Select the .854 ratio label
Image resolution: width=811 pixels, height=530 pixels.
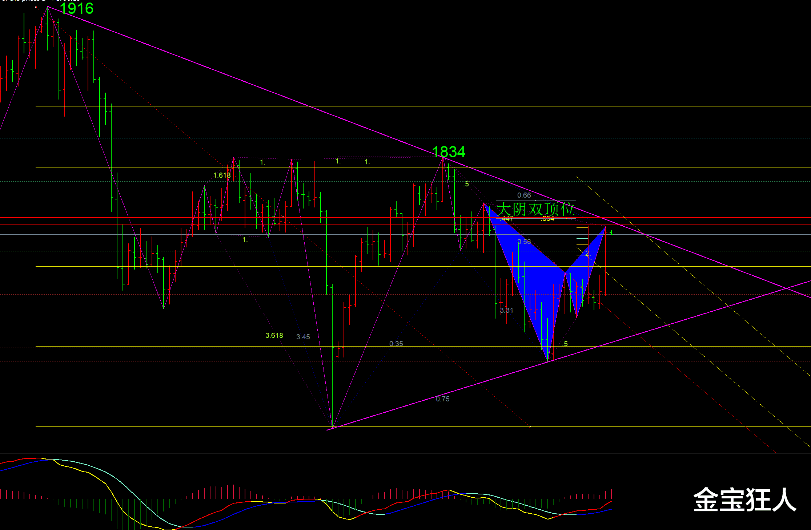(x=547, y=219)
